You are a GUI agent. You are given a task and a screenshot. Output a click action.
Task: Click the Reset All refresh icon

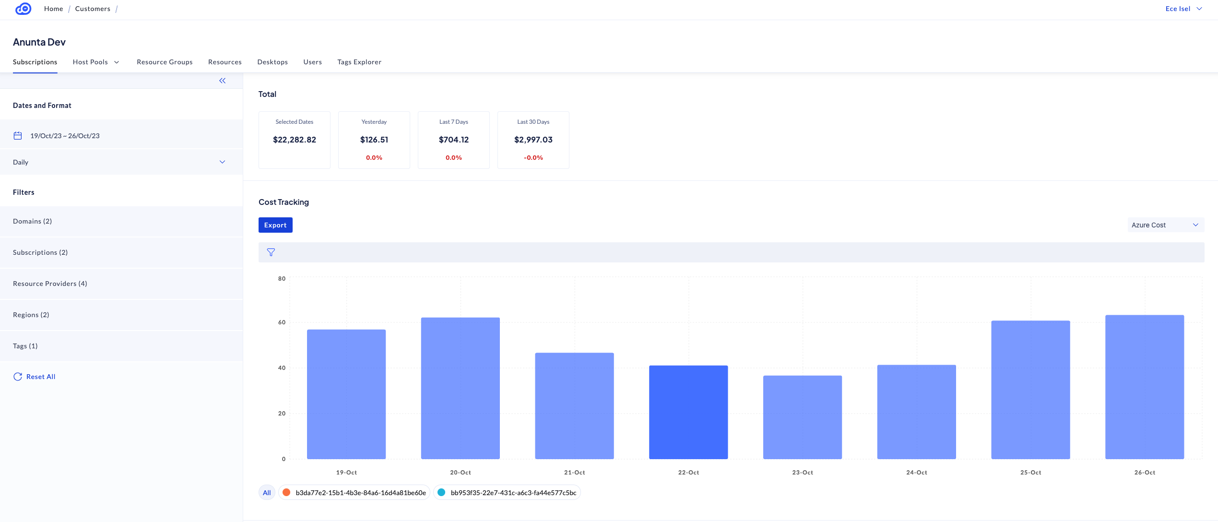pyautogui.click(x=18, y=377)
